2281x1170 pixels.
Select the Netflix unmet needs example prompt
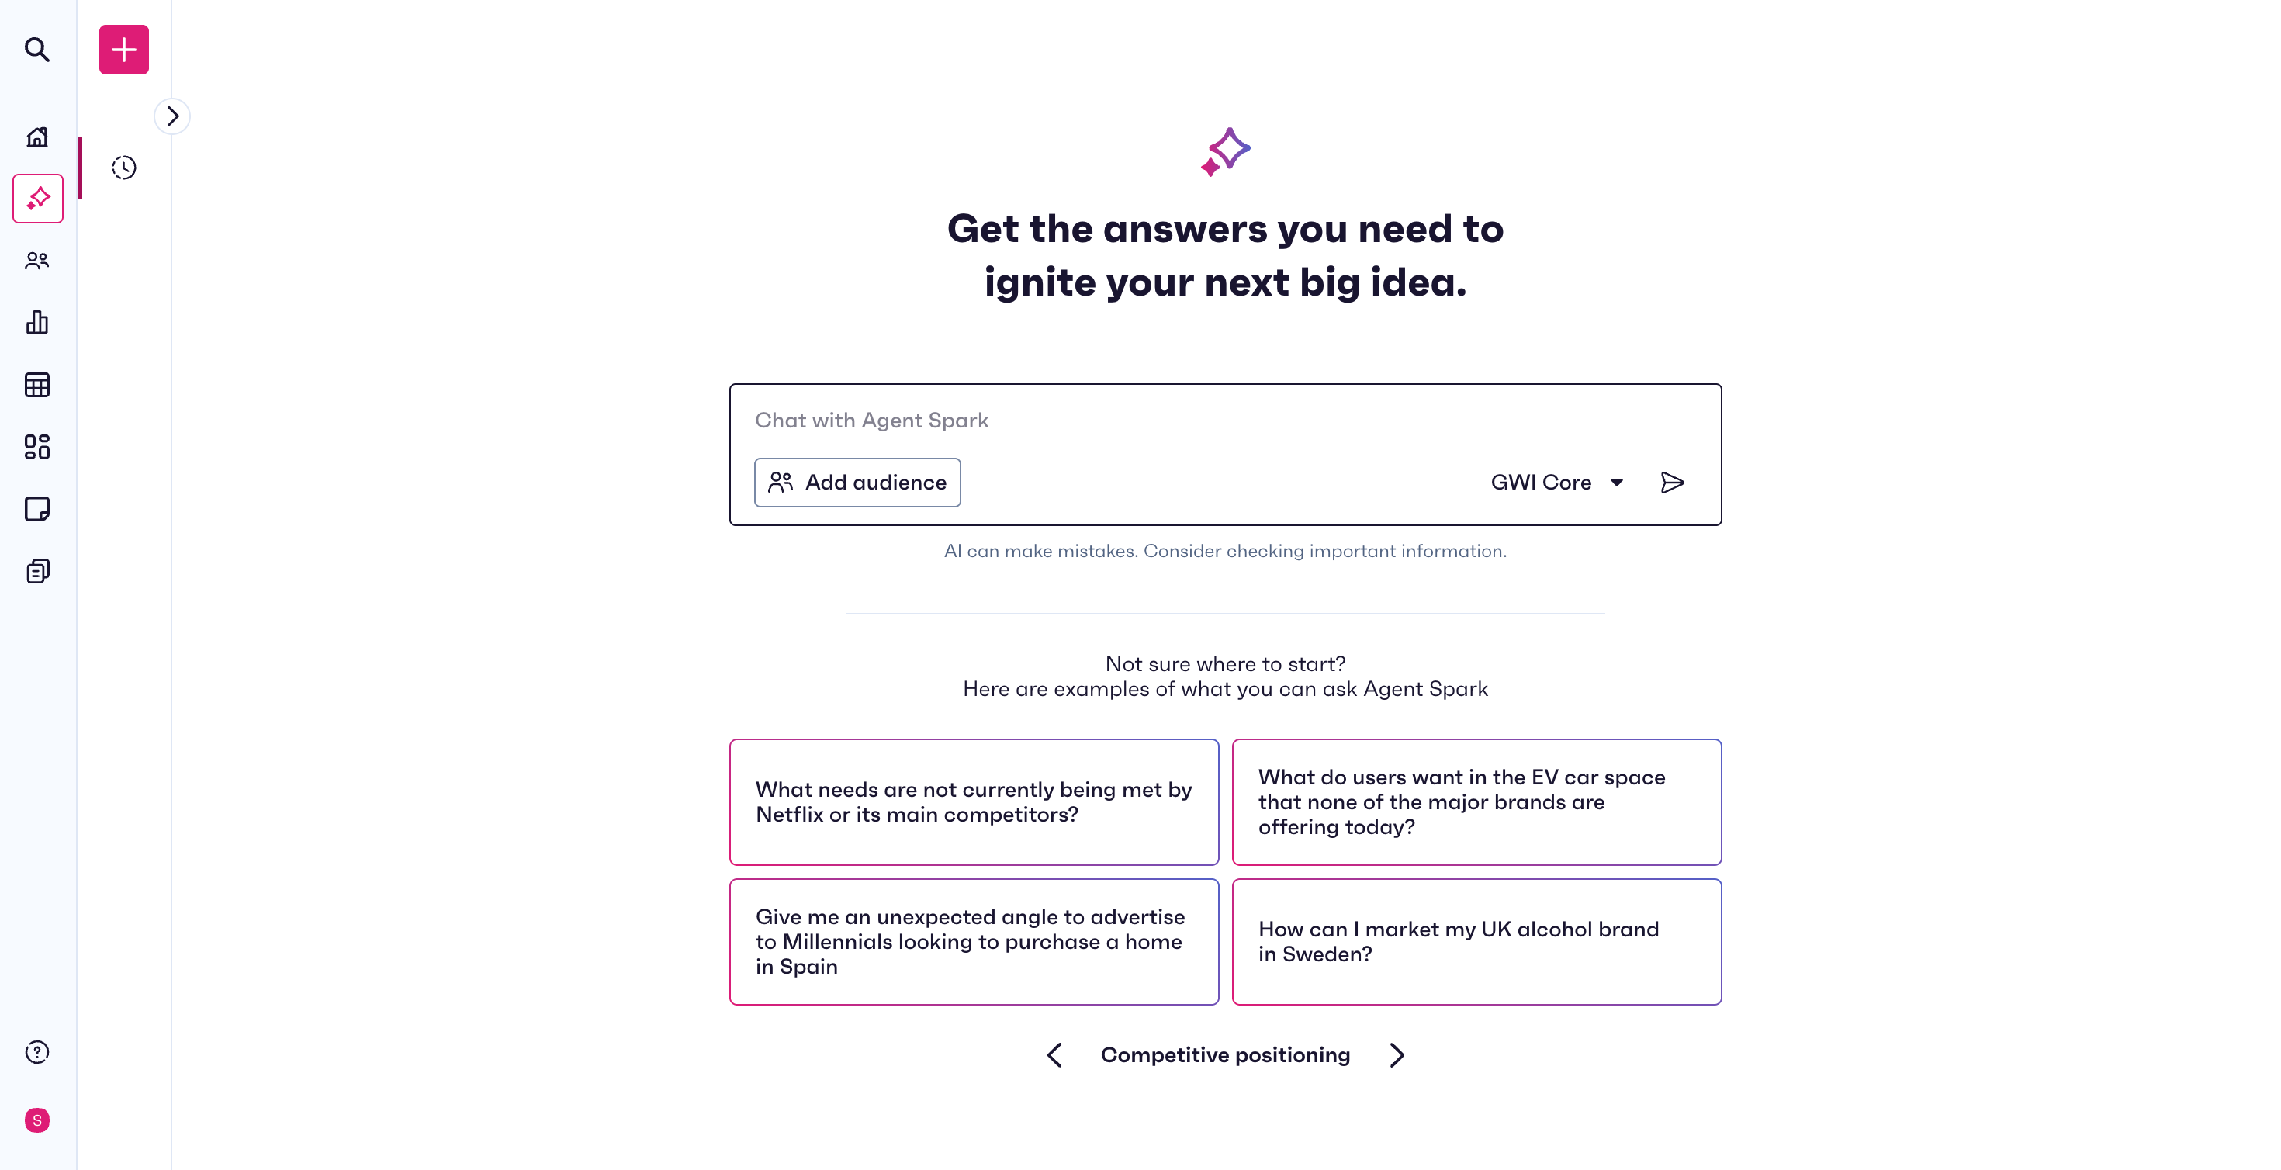974,802
